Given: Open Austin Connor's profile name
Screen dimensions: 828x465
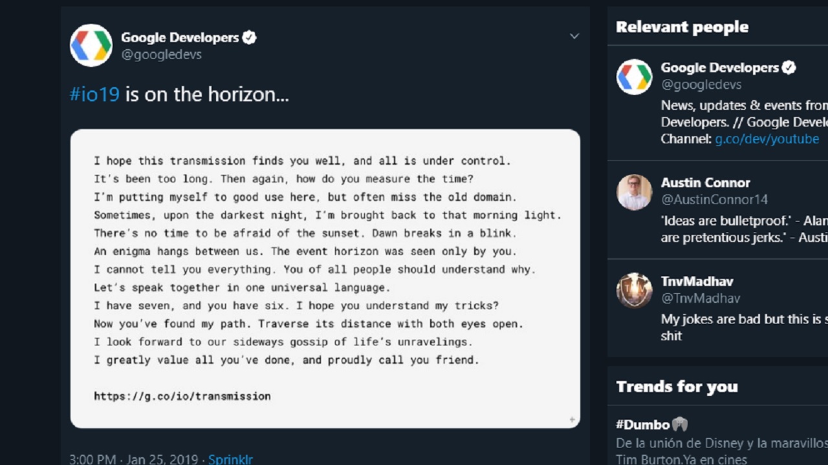Looking at the screenshot, I should tap(705, 182).
